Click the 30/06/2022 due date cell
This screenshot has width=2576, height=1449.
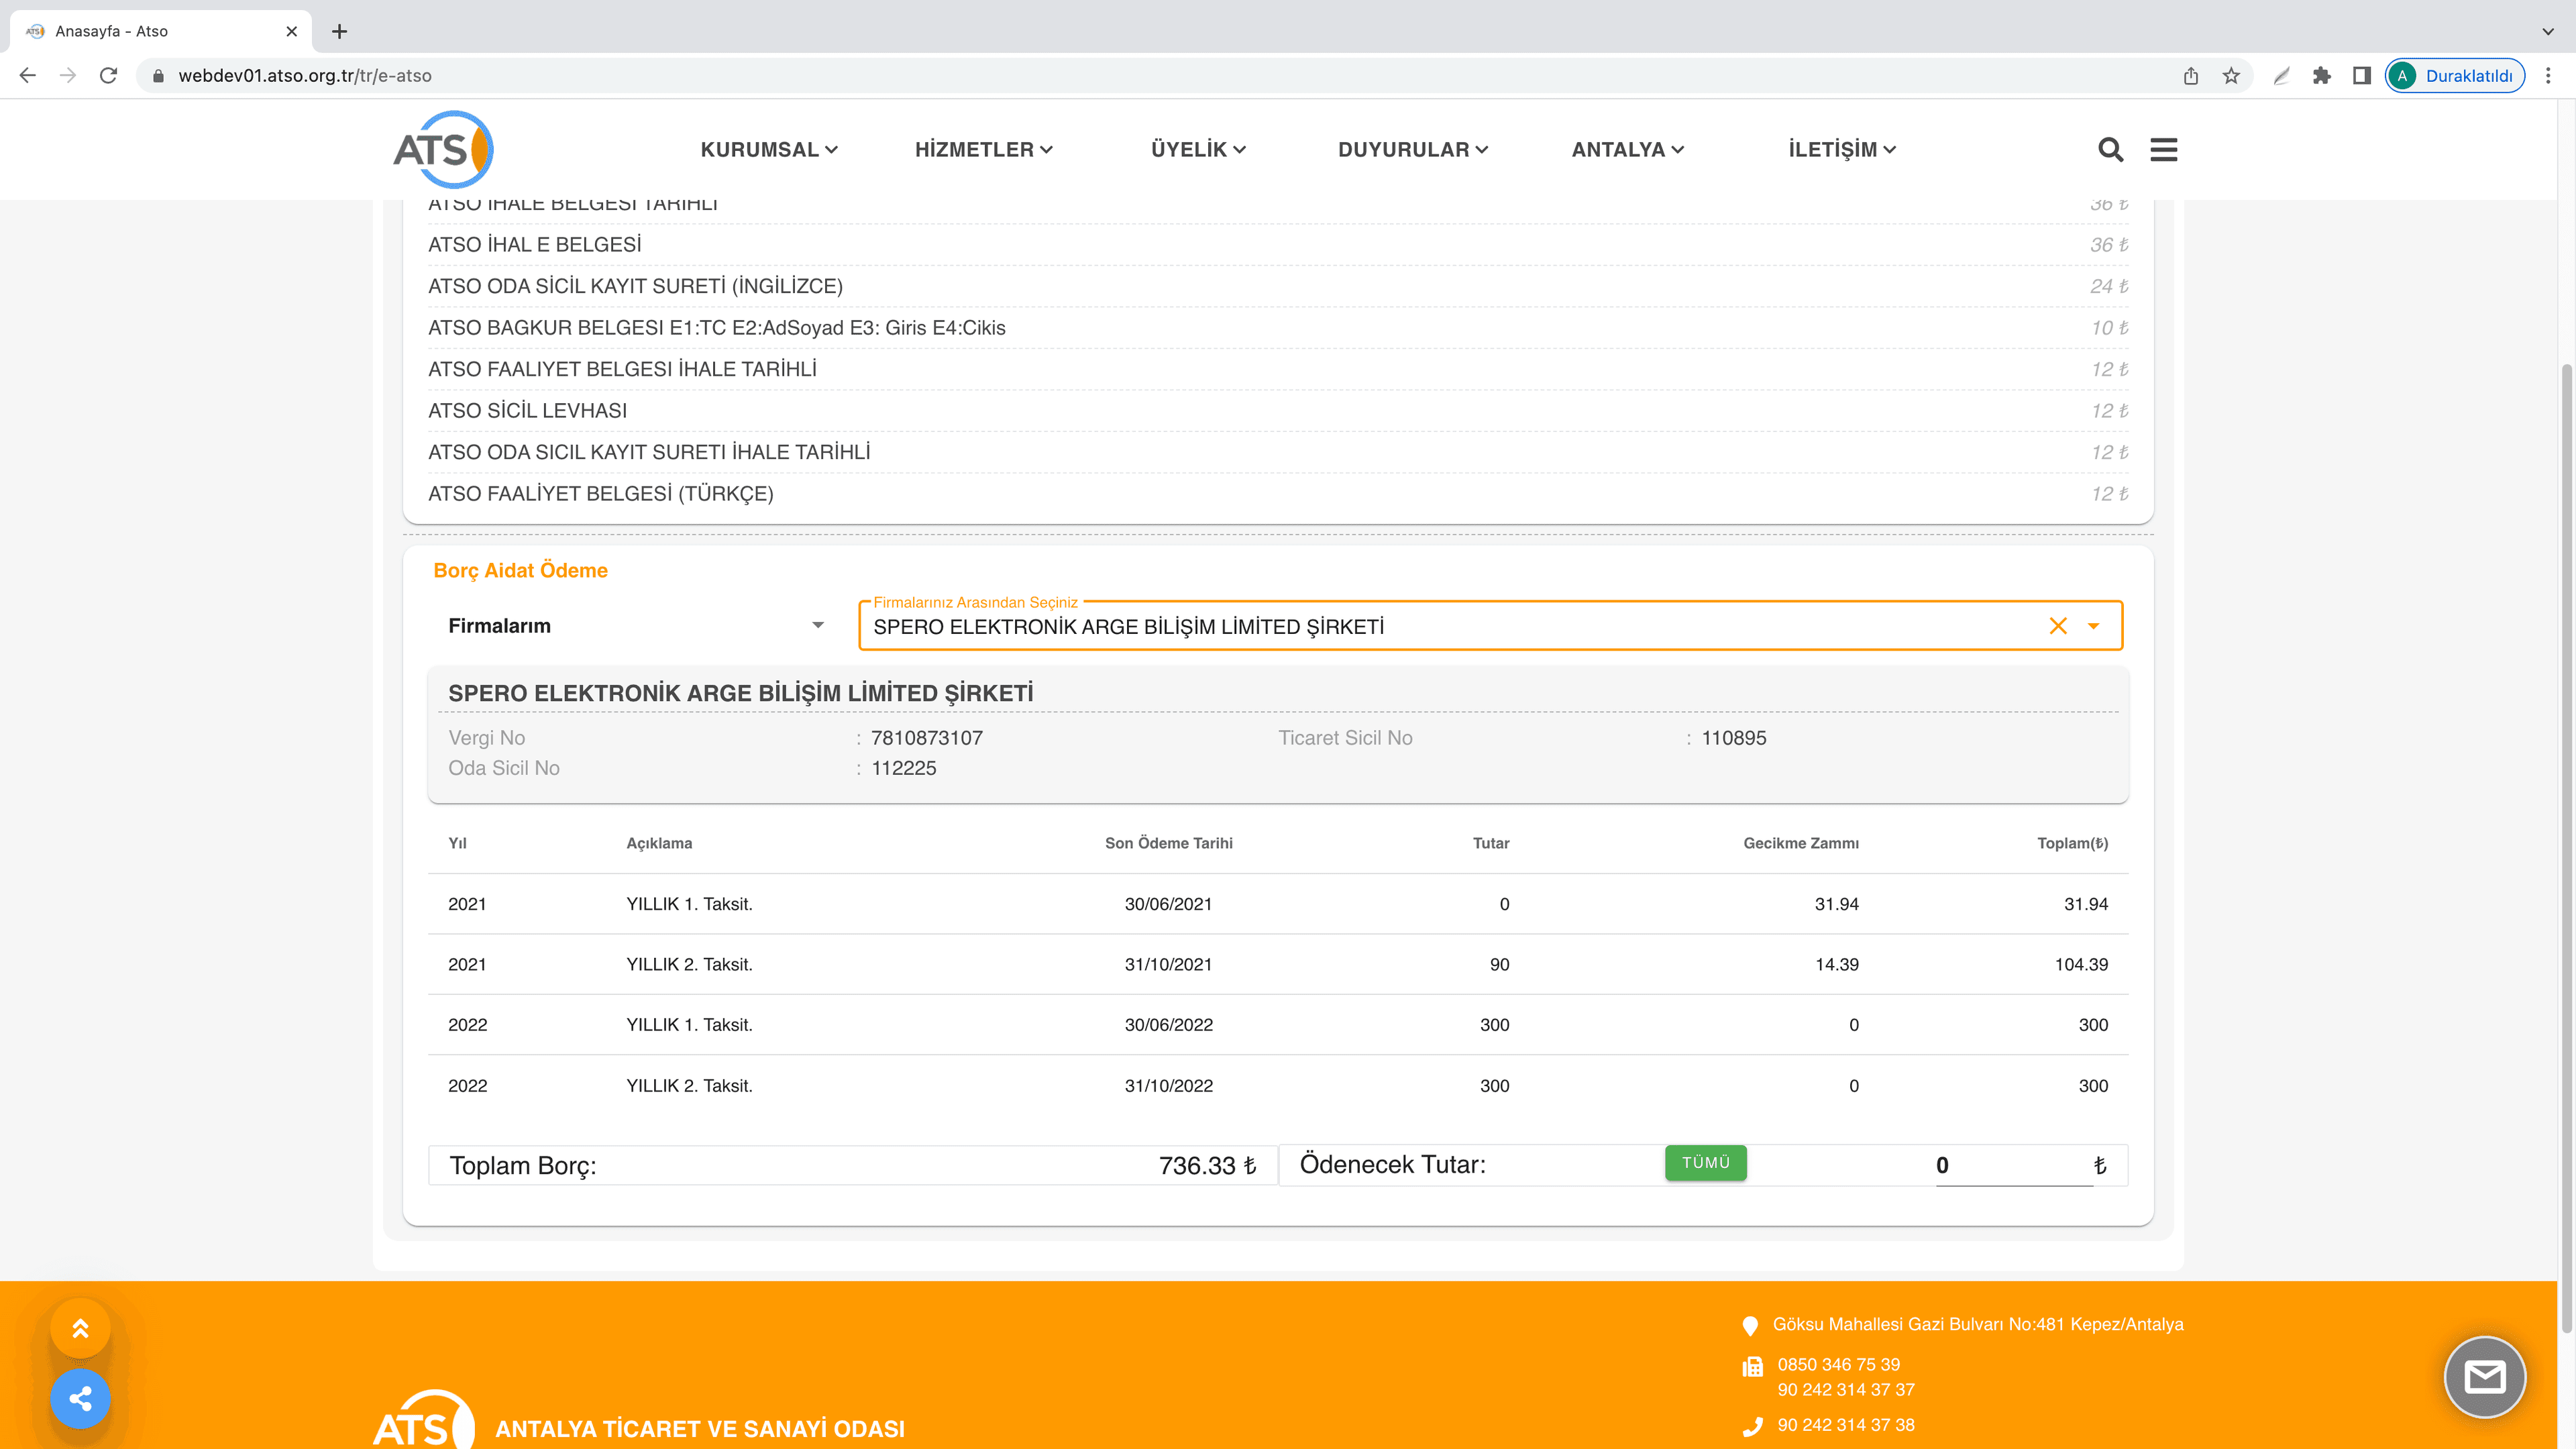point(1168,1025)
